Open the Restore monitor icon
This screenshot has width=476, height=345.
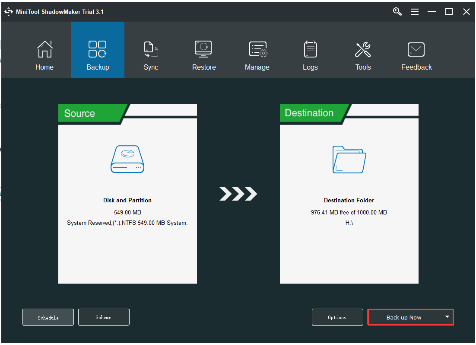(203, 49)
